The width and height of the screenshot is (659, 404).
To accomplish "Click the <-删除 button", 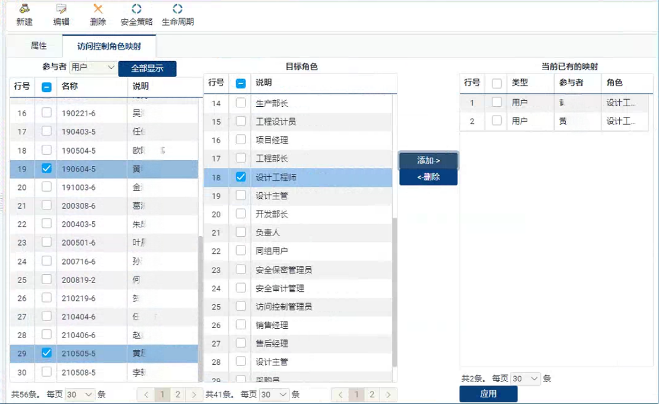I will (x=428, y=177).
